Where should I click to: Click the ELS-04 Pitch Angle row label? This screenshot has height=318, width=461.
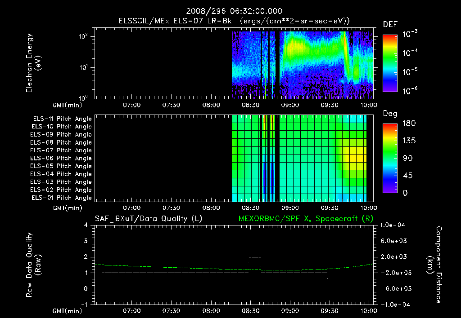pos(61,174)
